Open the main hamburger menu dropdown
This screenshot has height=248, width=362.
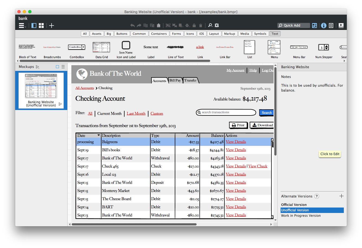tap(22, 26)
